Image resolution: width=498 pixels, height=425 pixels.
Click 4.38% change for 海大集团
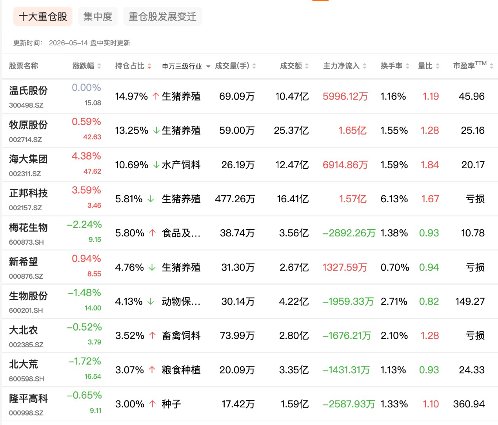[86, 156]
